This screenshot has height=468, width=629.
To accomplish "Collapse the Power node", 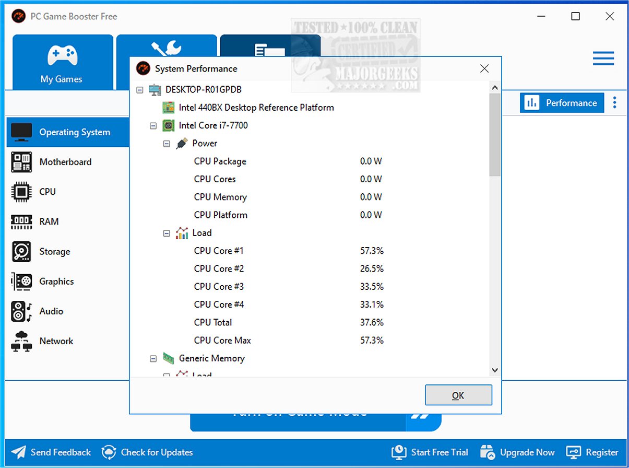I will pyautogui.click(x=167, y=144).
